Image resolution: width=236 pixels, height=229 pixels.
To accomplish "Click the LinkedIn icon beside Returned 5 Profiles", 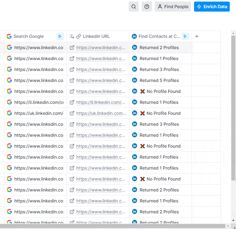I will click(x=135, y=80).
